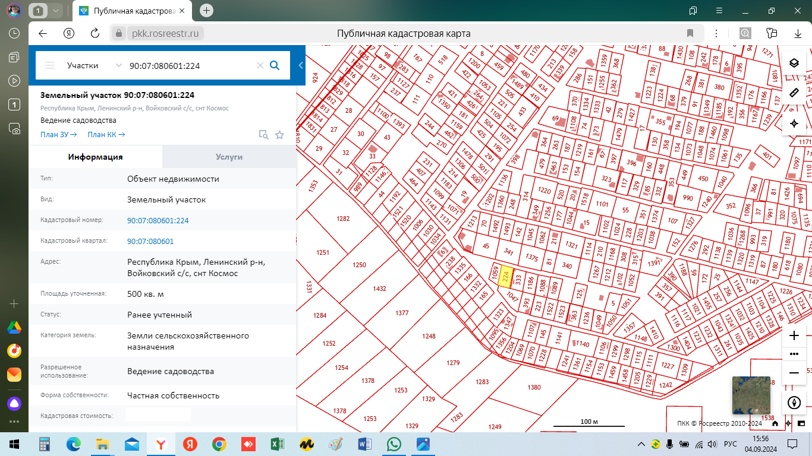This screenshot has height=456, width=812.
Task: Run search with magnifying glass icon
Action: tap(275, 65)
